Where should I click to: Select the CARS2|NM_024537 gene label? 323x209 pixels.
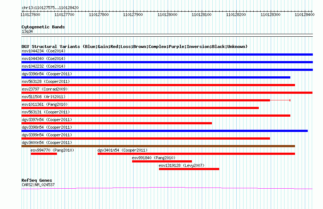click(x=38, y=185)
